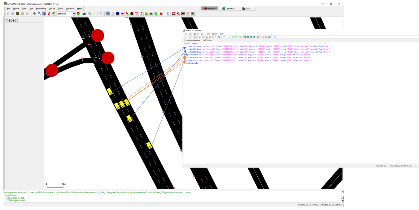Click the Find magnifier icon in EmEditor

[230, 37]
